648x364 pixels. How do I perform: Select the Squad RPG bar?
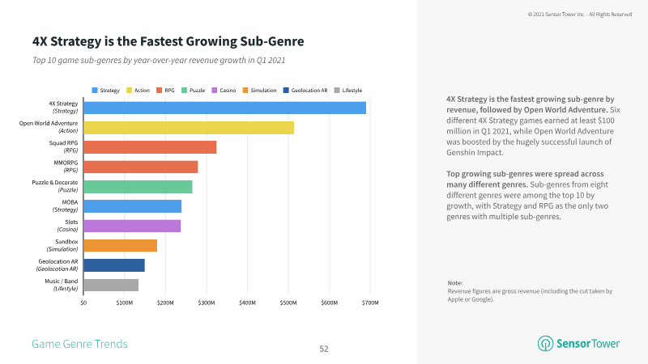(x=150, y=147)
